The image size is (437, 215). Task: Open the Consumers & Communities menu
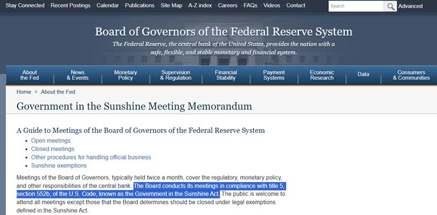point(411,75)
